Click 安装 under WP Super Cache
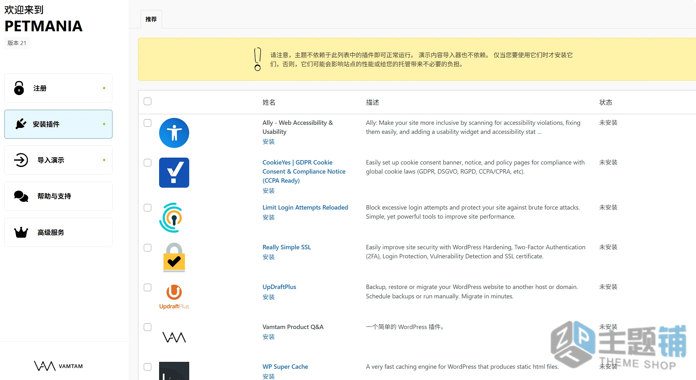Screen dimensions: 696x380 [x=268, y=377]
